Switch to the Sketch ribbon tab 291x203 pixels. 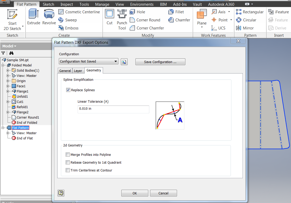pyautogui.click(x=48, y=4)
